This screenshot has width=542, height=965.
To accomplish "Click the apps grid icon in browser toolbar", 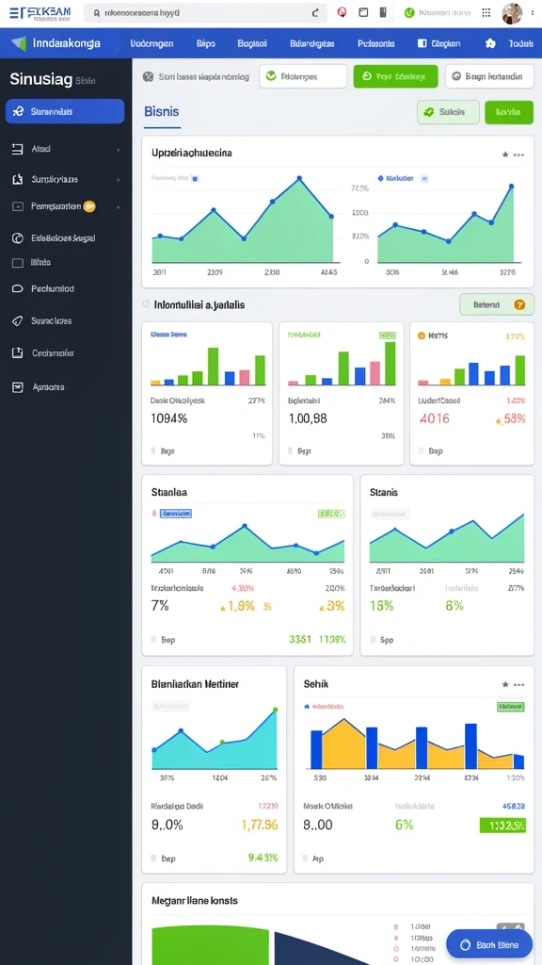I will [x=486, y=12].
